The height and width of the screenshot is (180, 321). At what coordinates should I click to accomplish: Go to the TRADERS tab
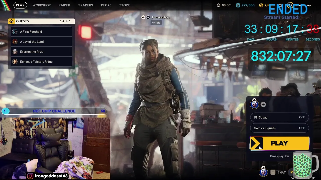click(x=86, y=5)
